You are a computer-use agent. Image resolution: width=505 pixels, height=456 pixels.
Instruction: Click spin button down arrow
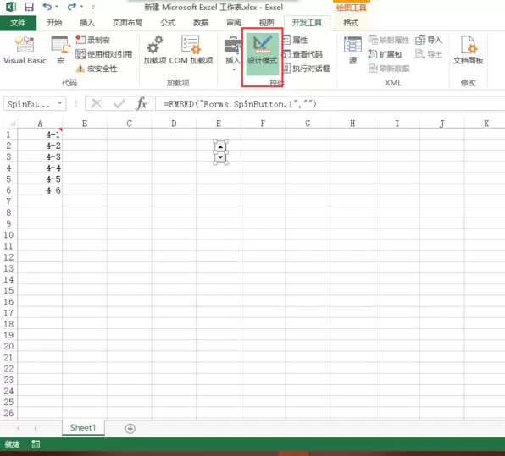(x=220, y=157)
